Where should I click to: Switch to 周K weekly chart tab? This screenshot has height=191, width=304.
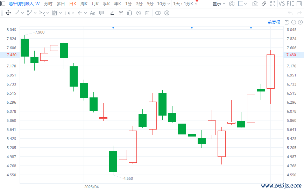(x=84, y=4)
